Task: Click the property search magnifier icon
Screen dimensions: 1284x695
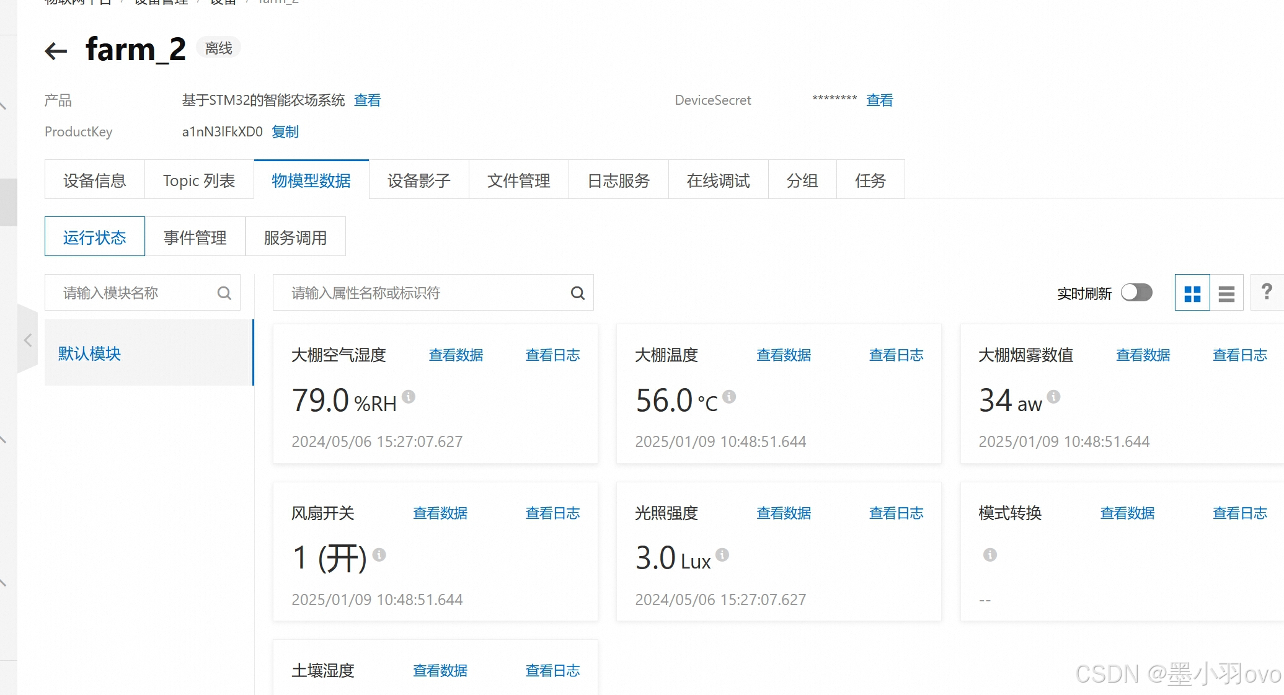Action: click(x=577, y=293)
